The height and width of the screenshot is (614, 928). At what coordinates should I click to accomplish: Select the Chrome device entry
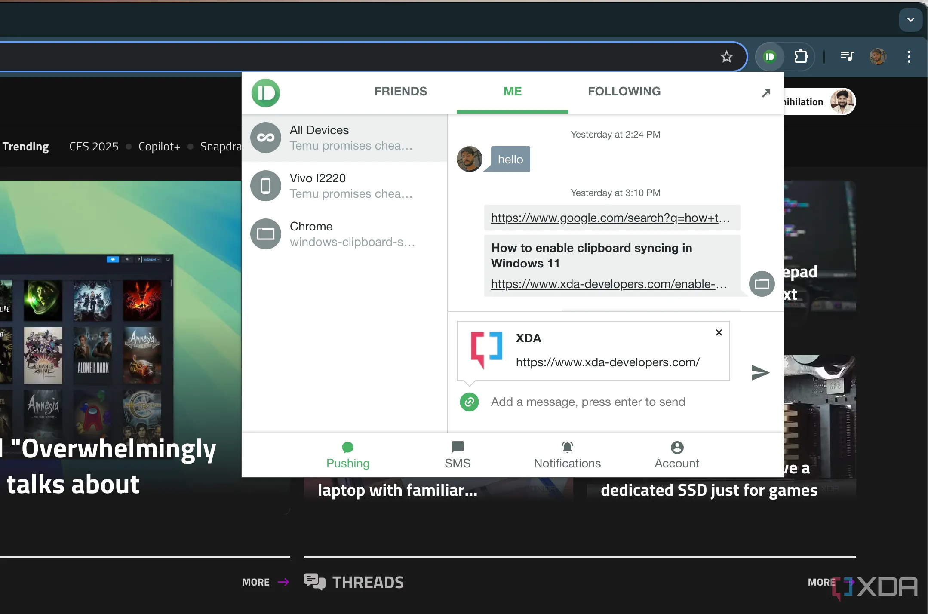pos(345,234)
